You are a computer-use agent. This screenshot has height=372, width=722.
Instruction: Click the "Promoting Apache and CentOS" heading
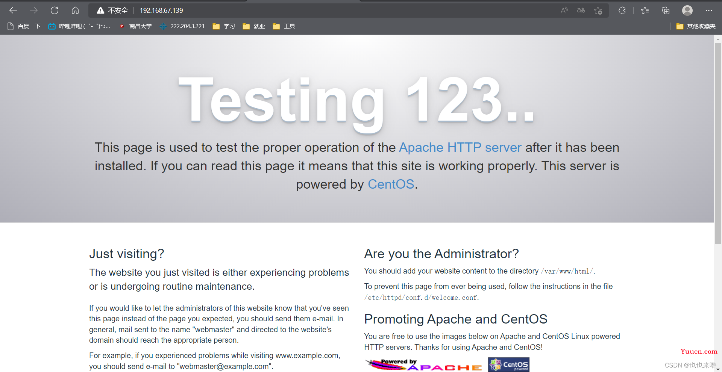point(456,319)
